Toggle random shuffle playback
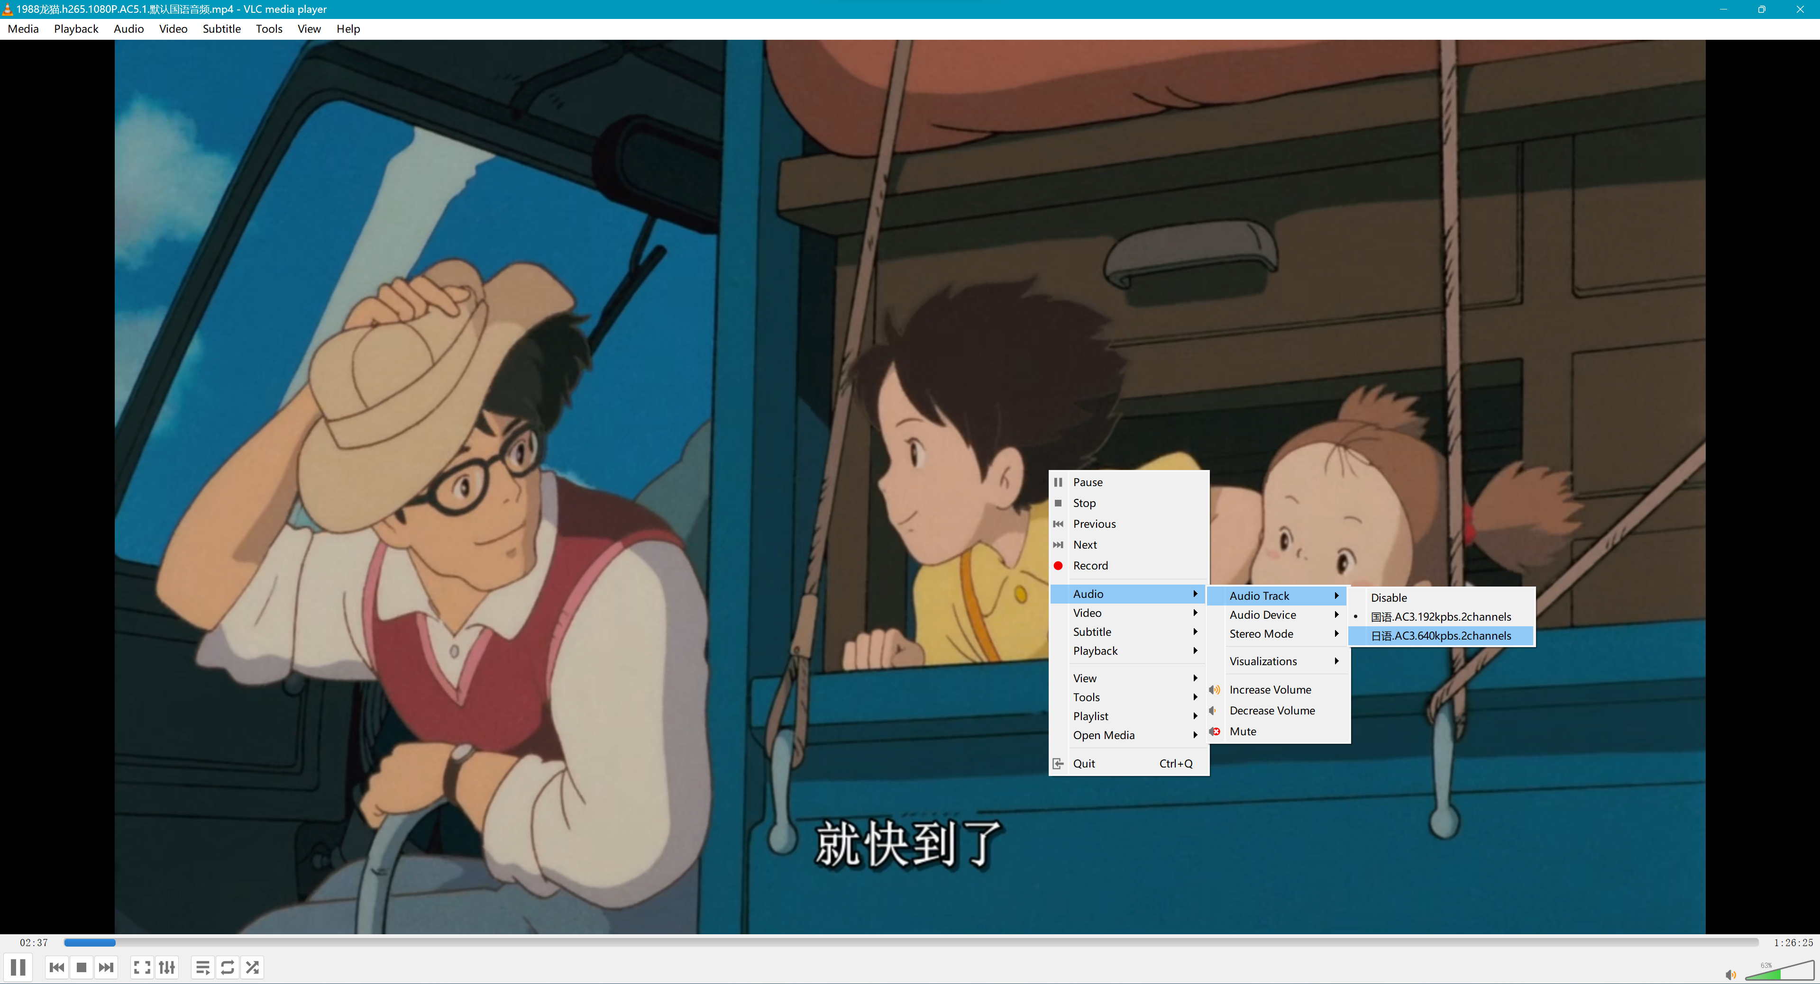 tap(252, 967)
